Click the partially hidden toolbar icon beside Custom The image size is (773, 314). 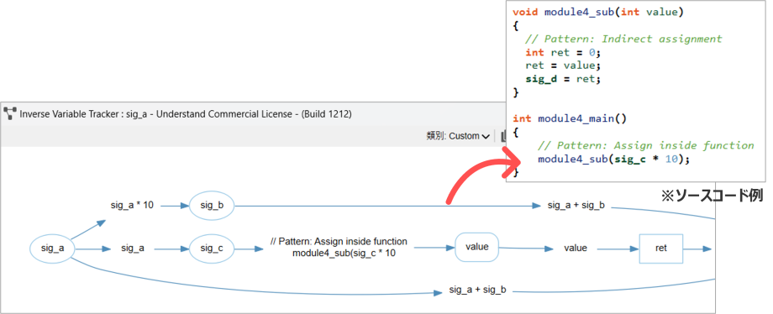(x=502, y=136)
